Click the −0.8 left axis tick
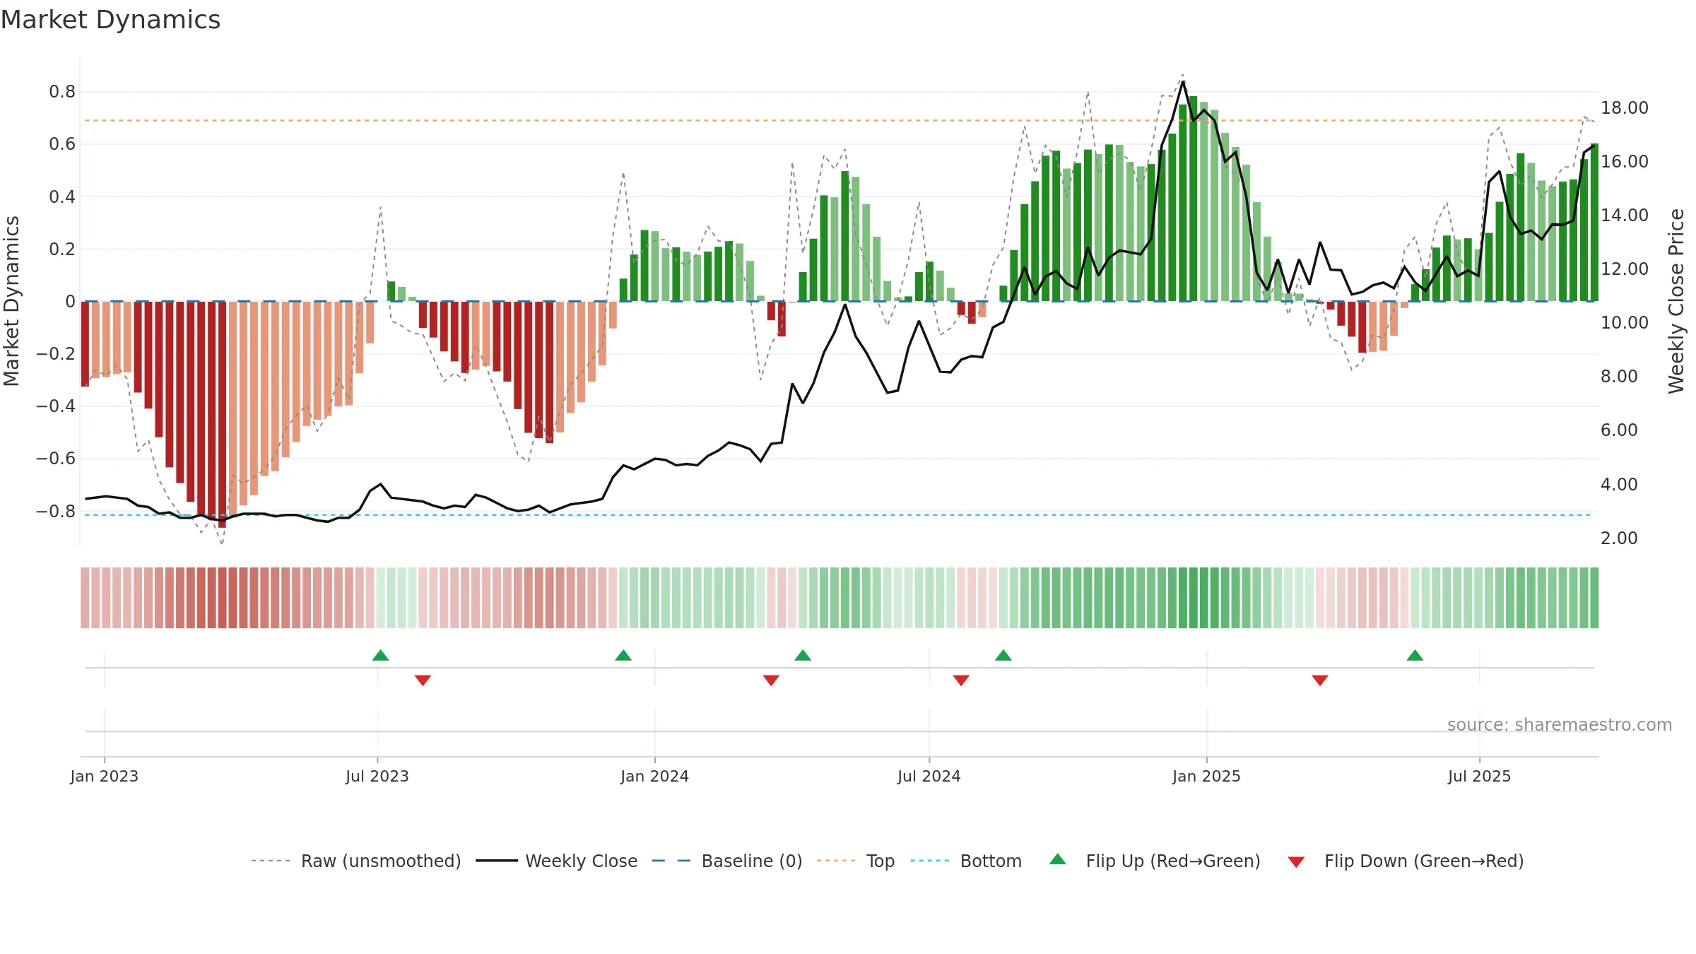The height and width of the screenshot is (954, 1696). (56, 511)
